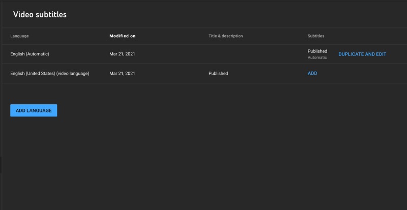This screenshot has width=407, height=210.
Task: Add subtitles for English (United States)
Action: tap(312, 73)
